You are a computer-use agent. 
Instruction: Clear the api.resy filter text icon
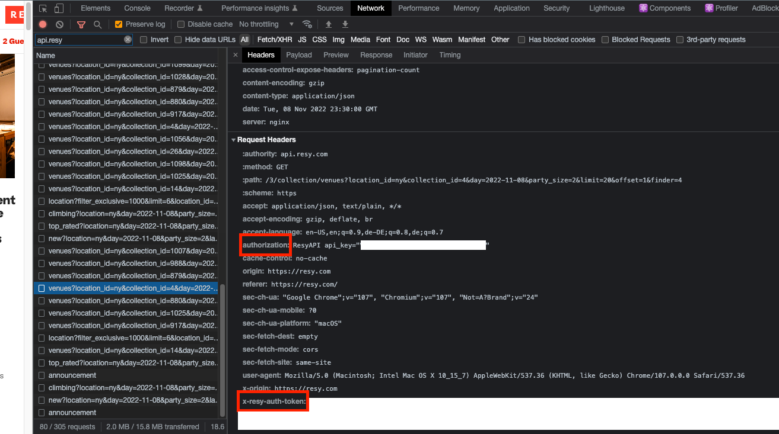coord(128,40)
